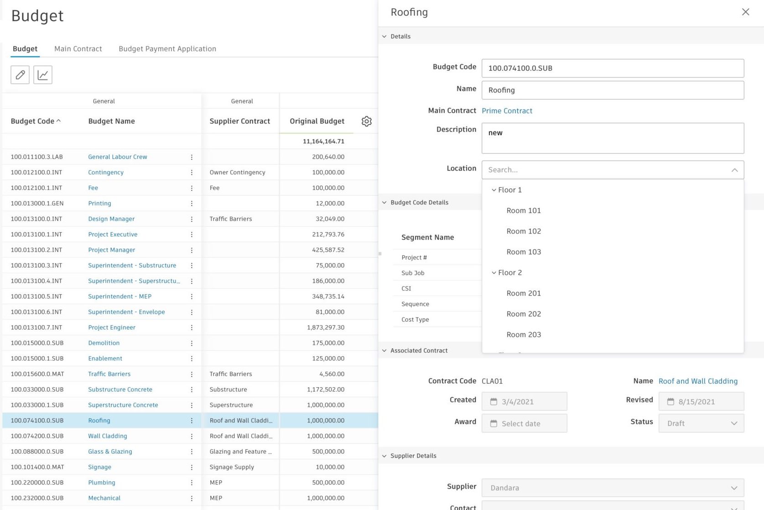Click the Supplier Contract column header
Viewport: 764px width, 510px height.
[x=240, y=121]
